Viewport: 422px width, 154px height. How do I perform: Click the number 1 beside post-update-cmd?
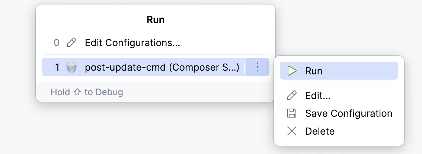click(57, 67)
